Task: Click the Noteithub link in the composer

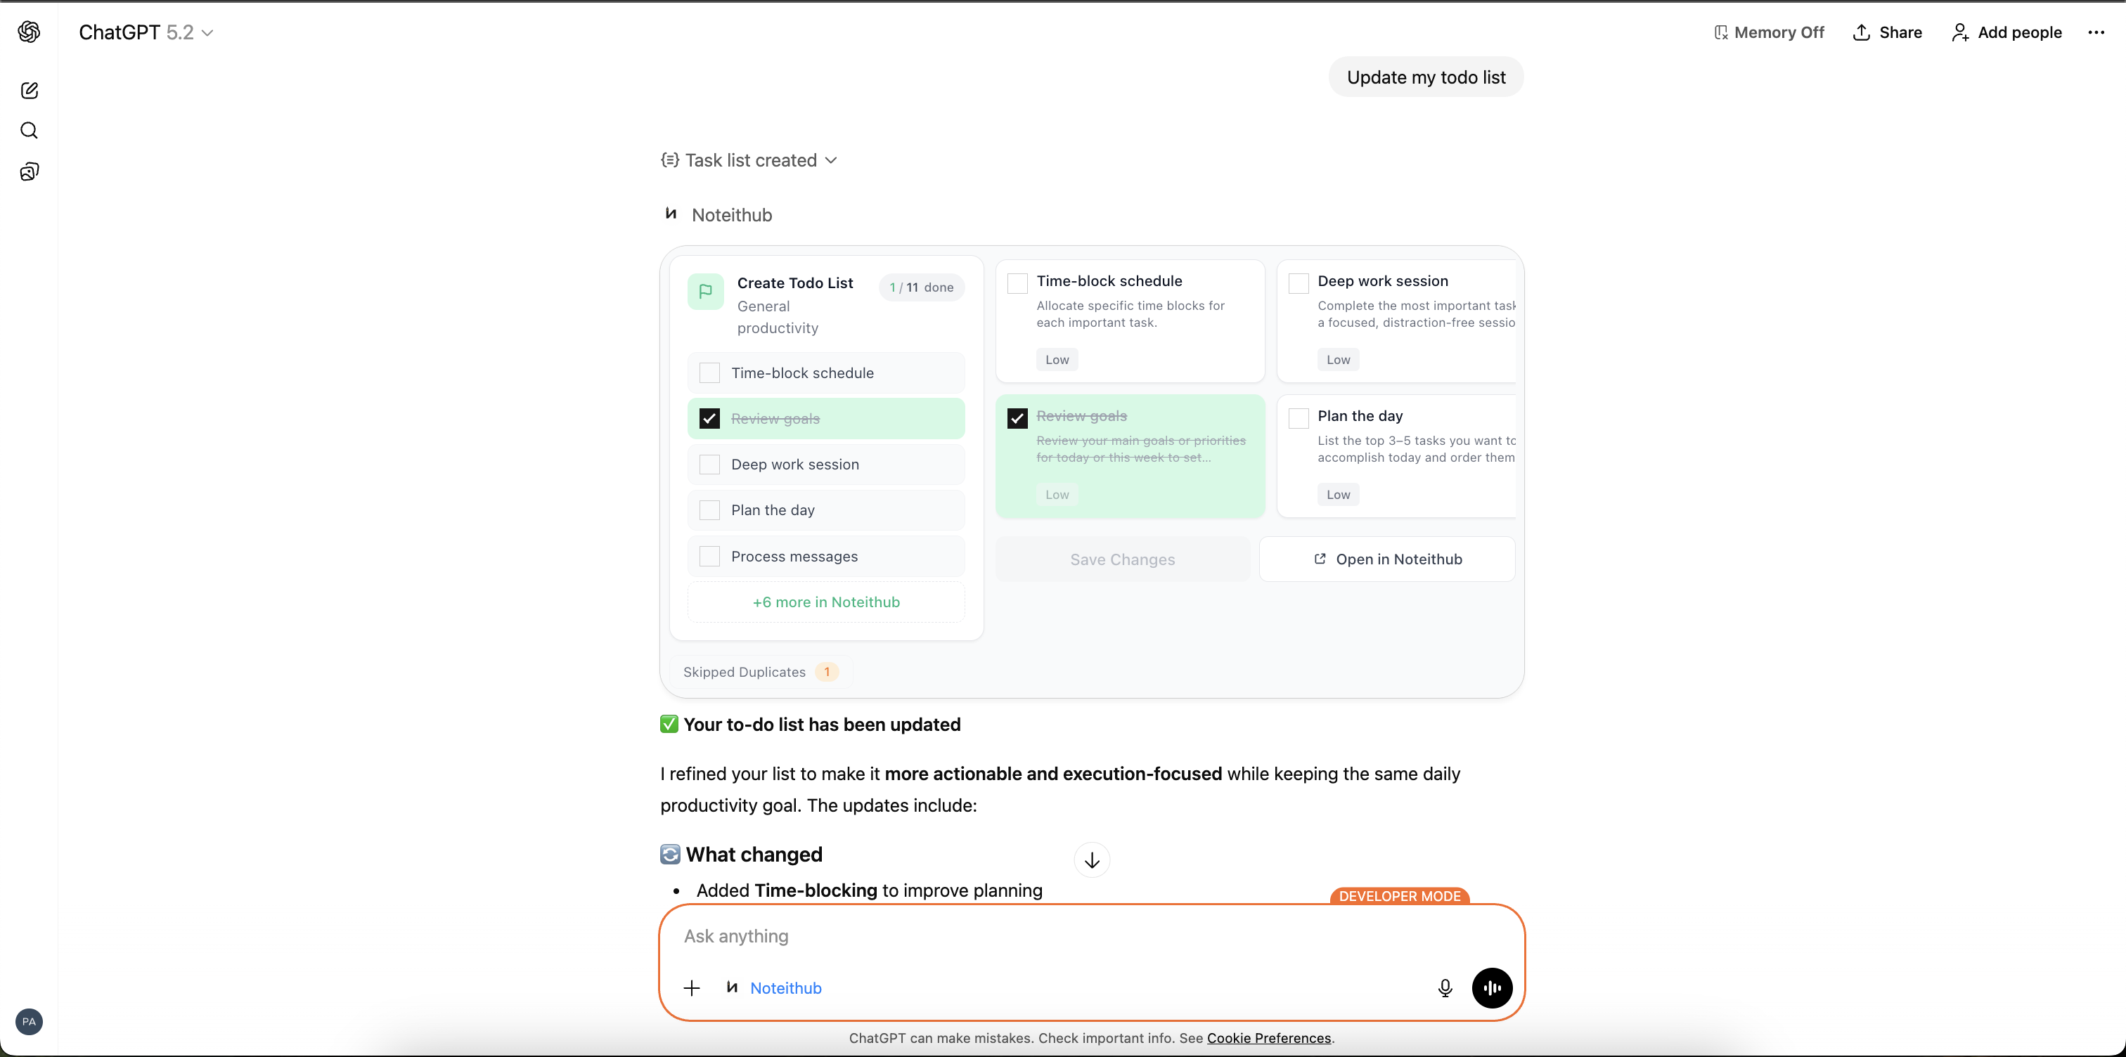Action: click(x=786, y=987)
